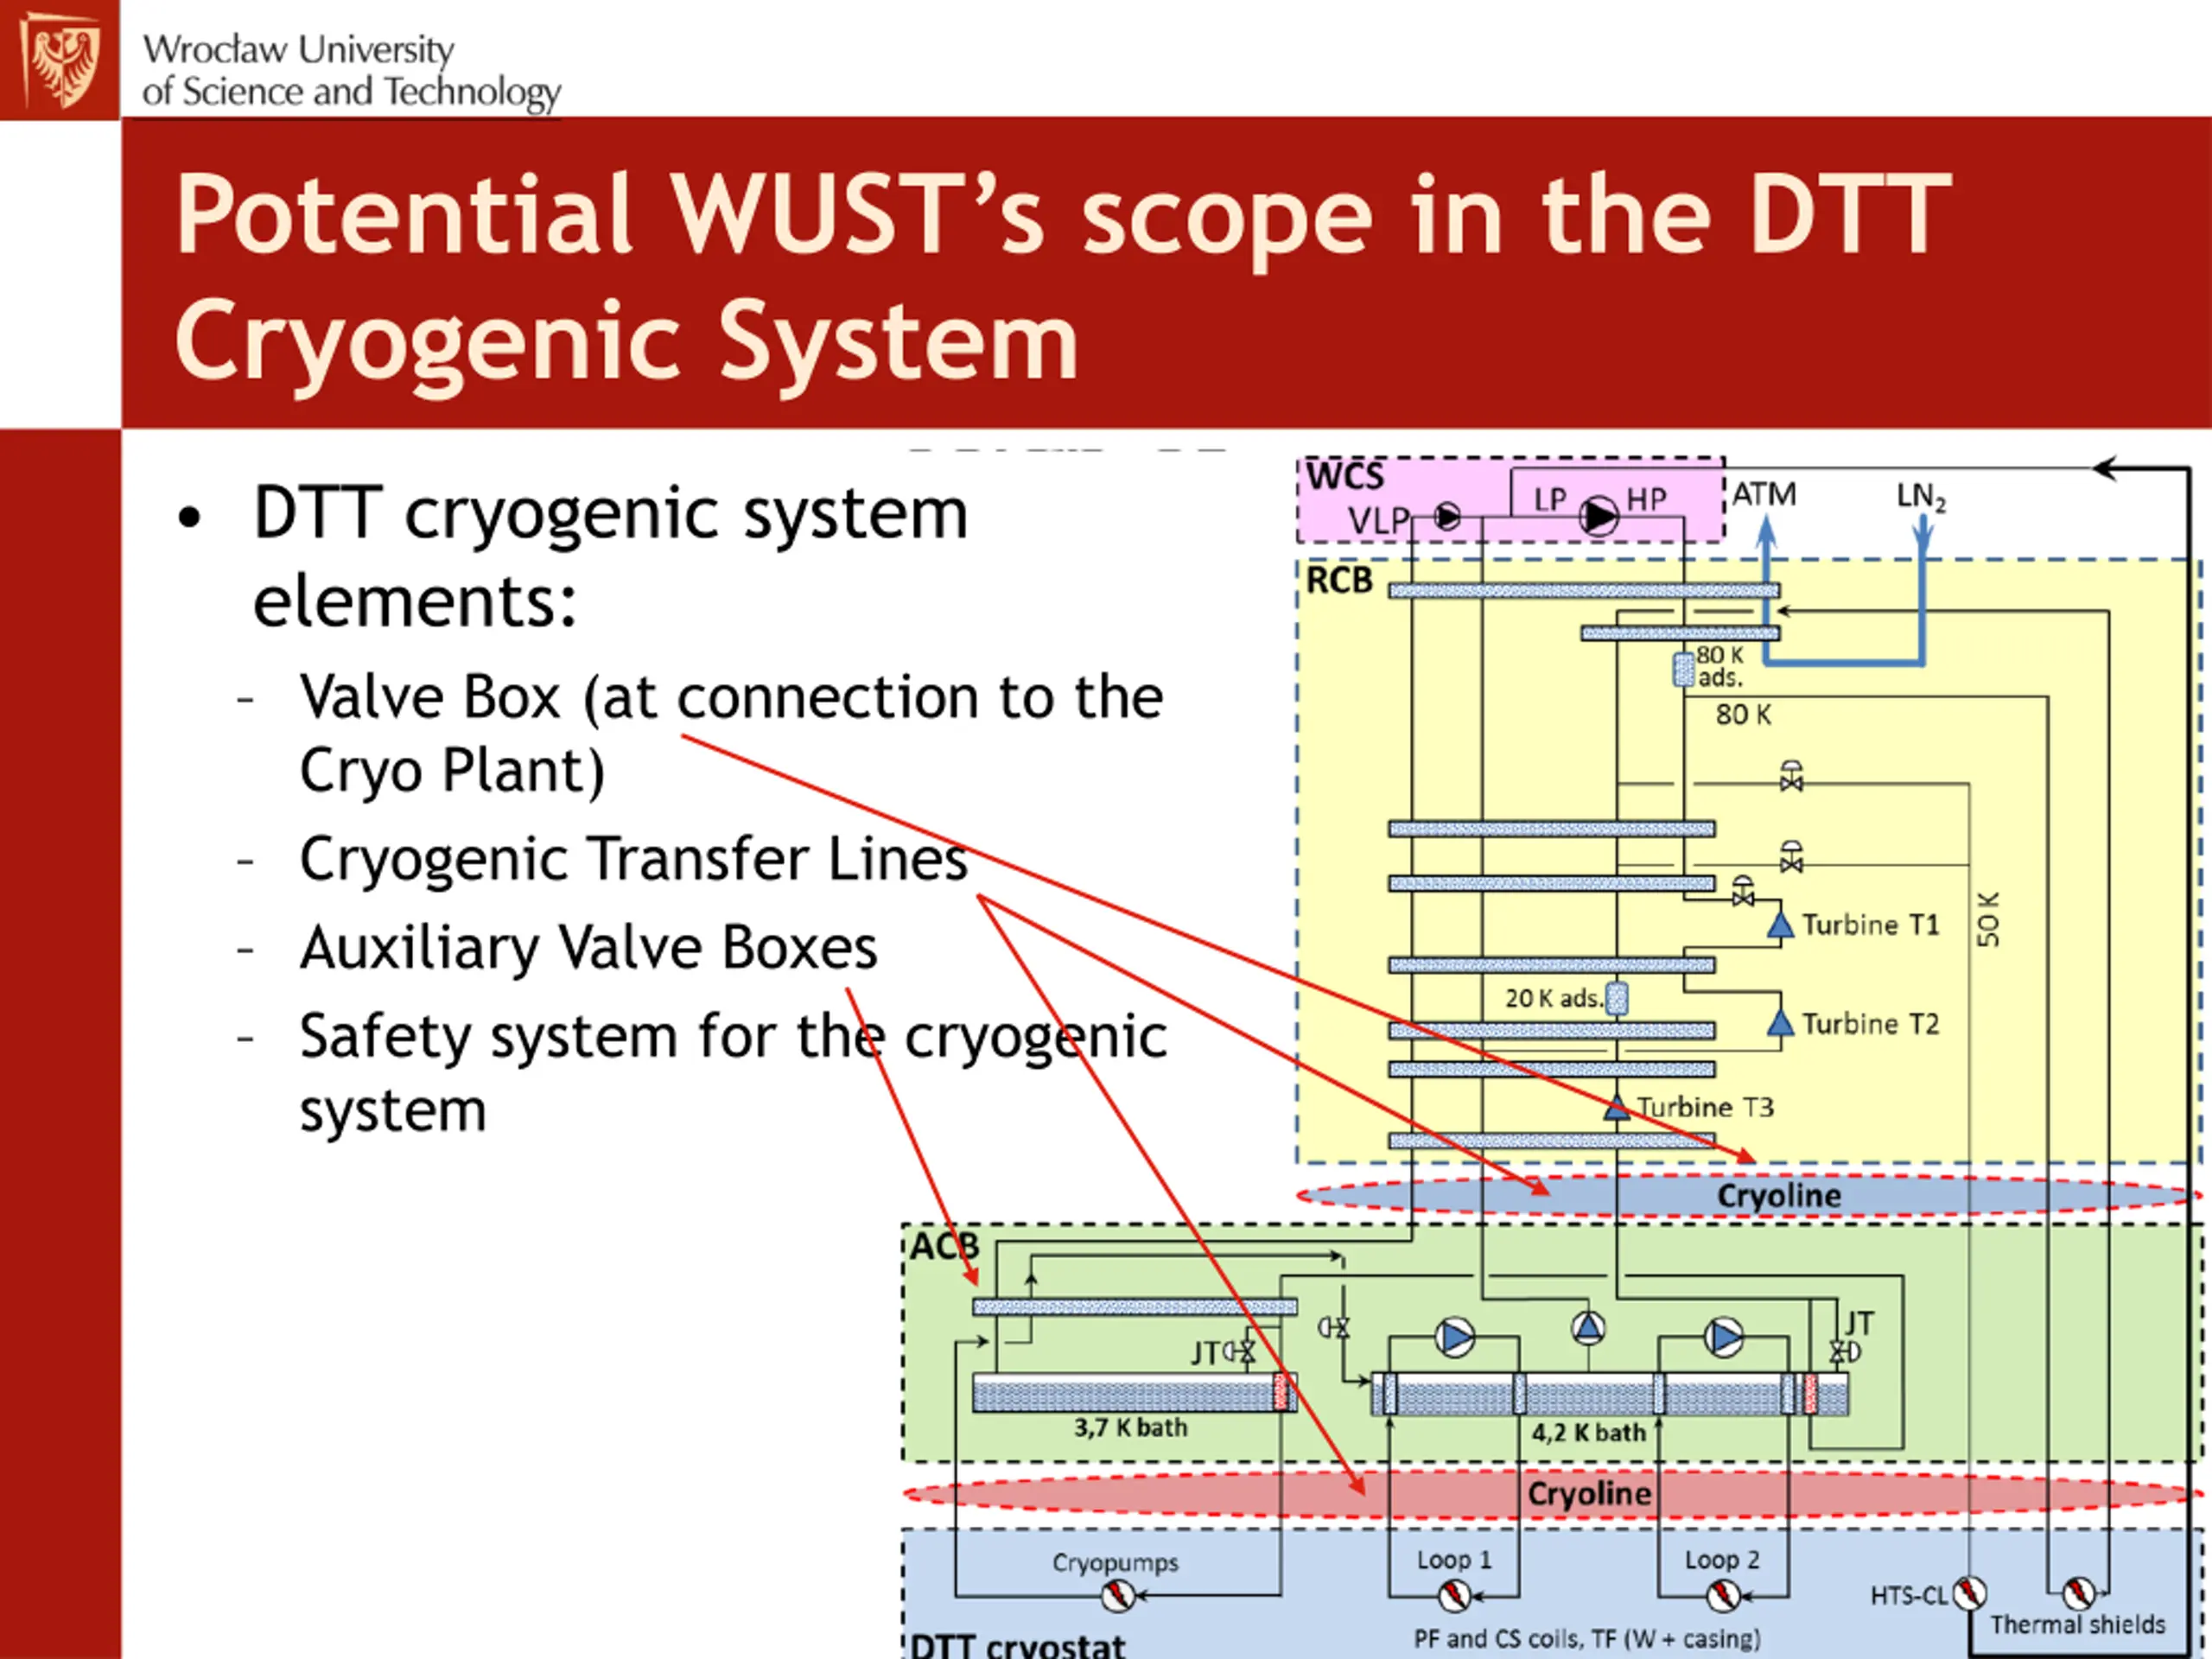
Task: Click the 'Loop 1' text label
Action: point(1454,1559)
